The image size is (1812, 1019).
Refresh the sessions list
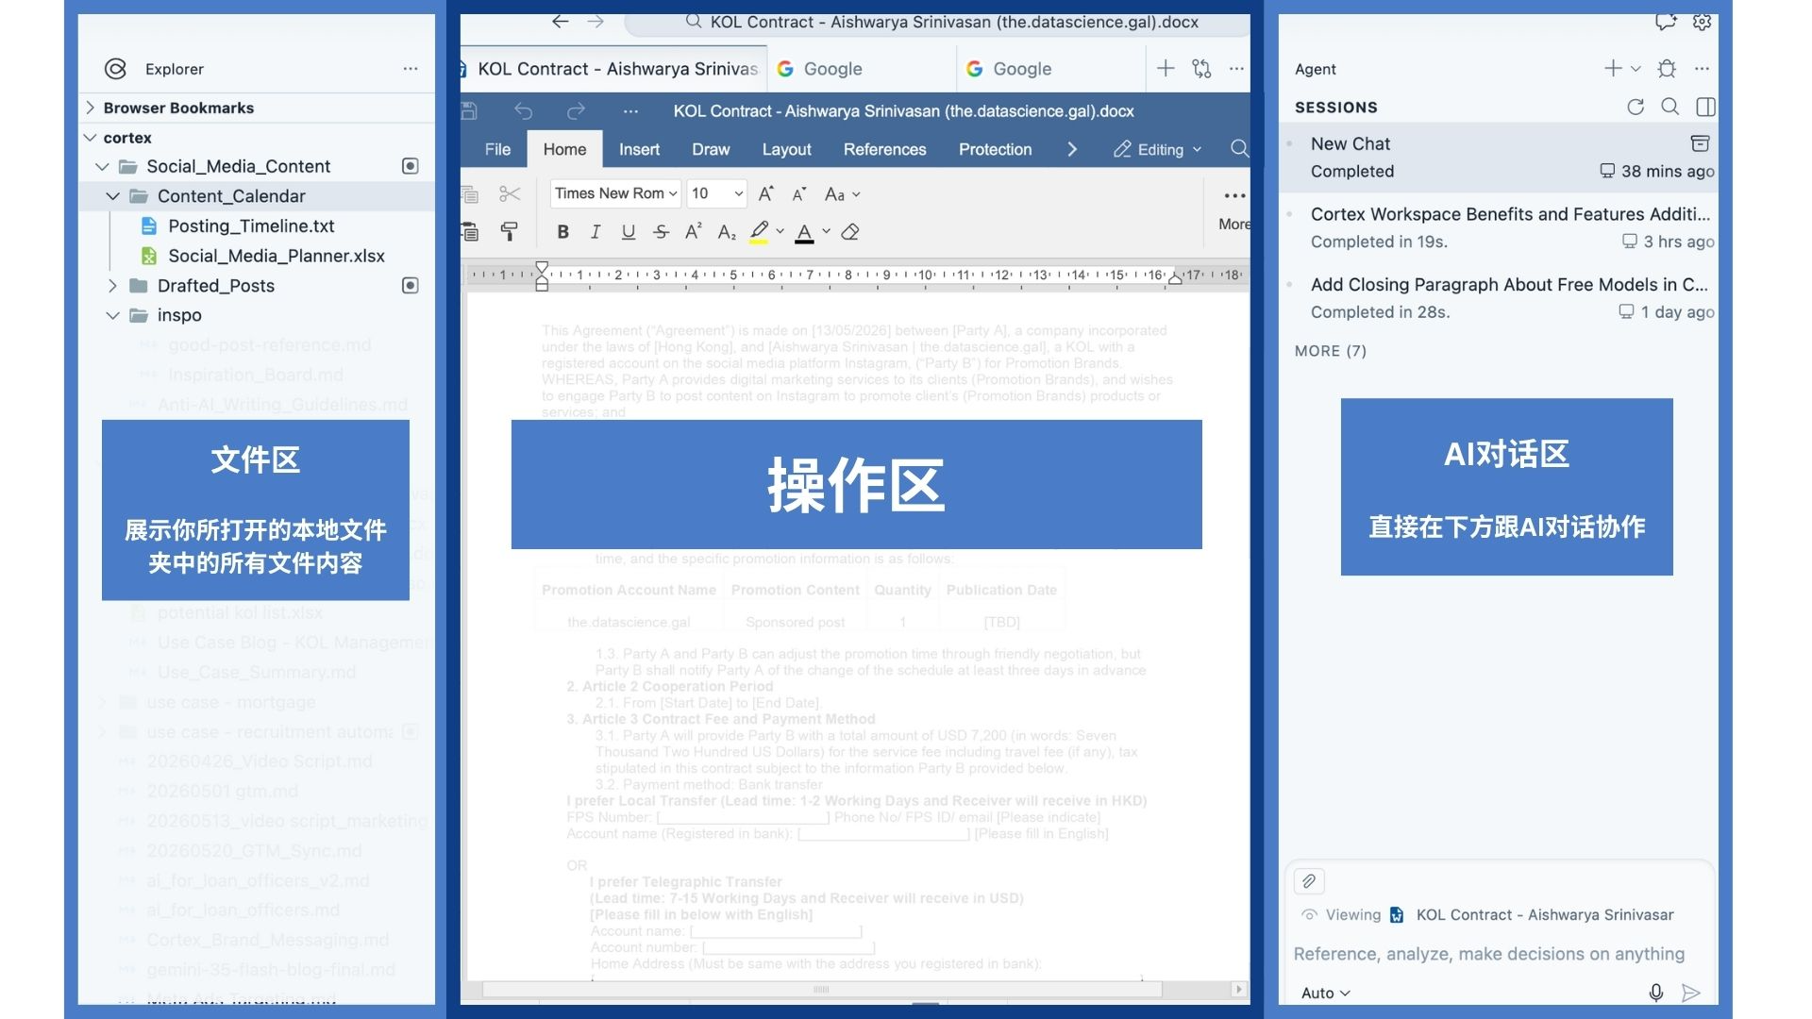tap(1636, 107)
